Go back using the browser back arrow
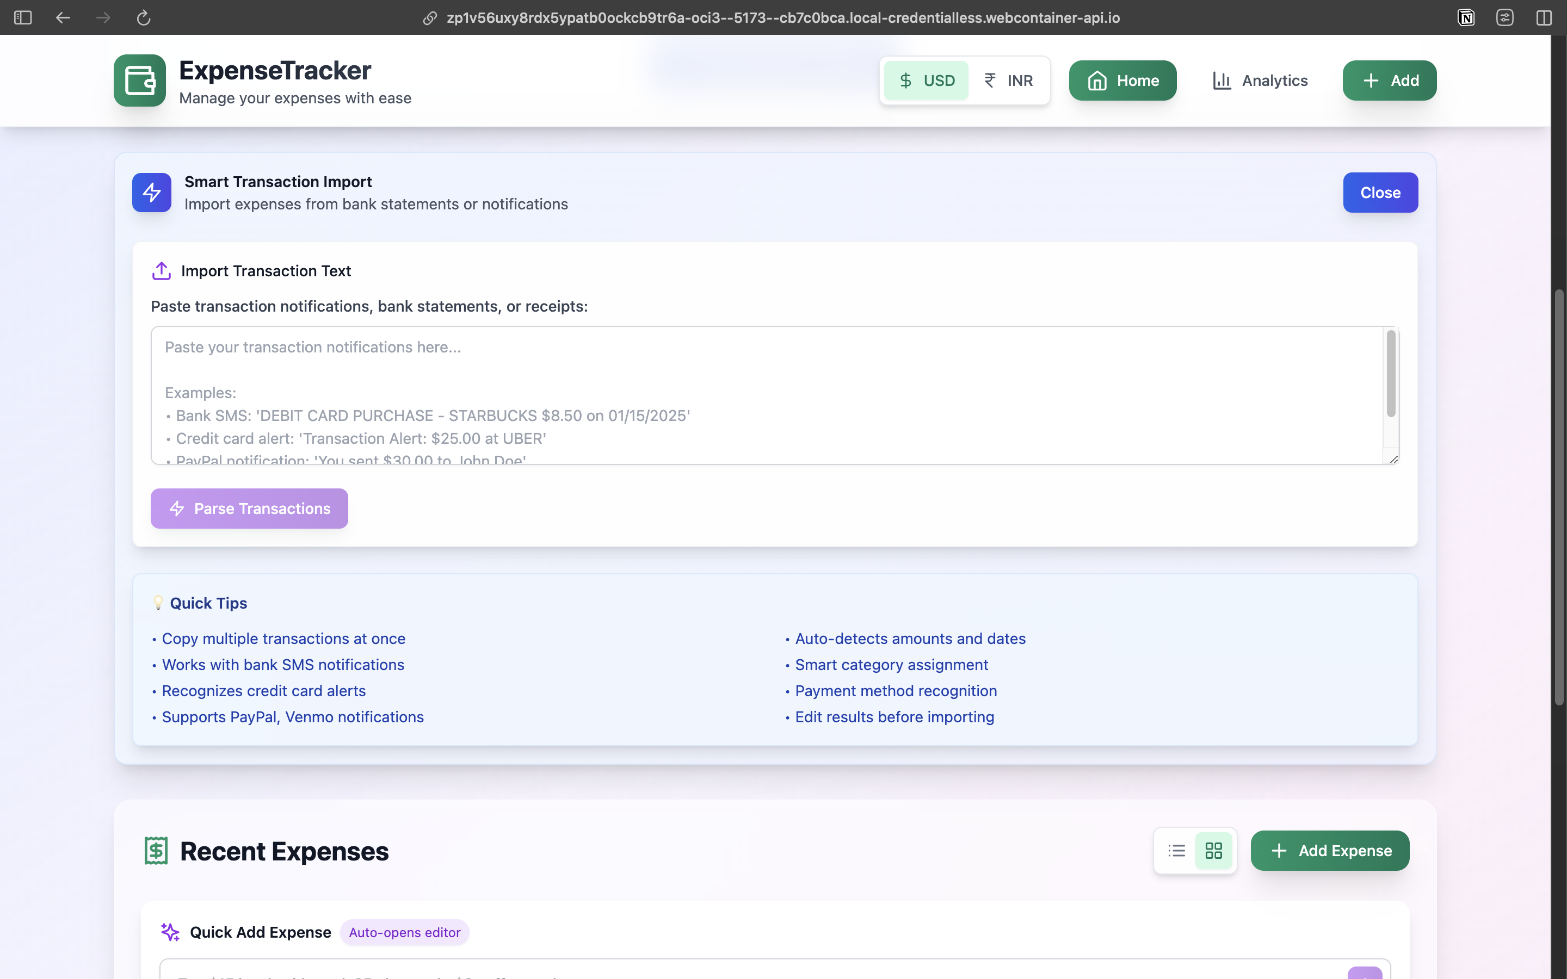This screenshot has height=979, width=1567. 63,17
